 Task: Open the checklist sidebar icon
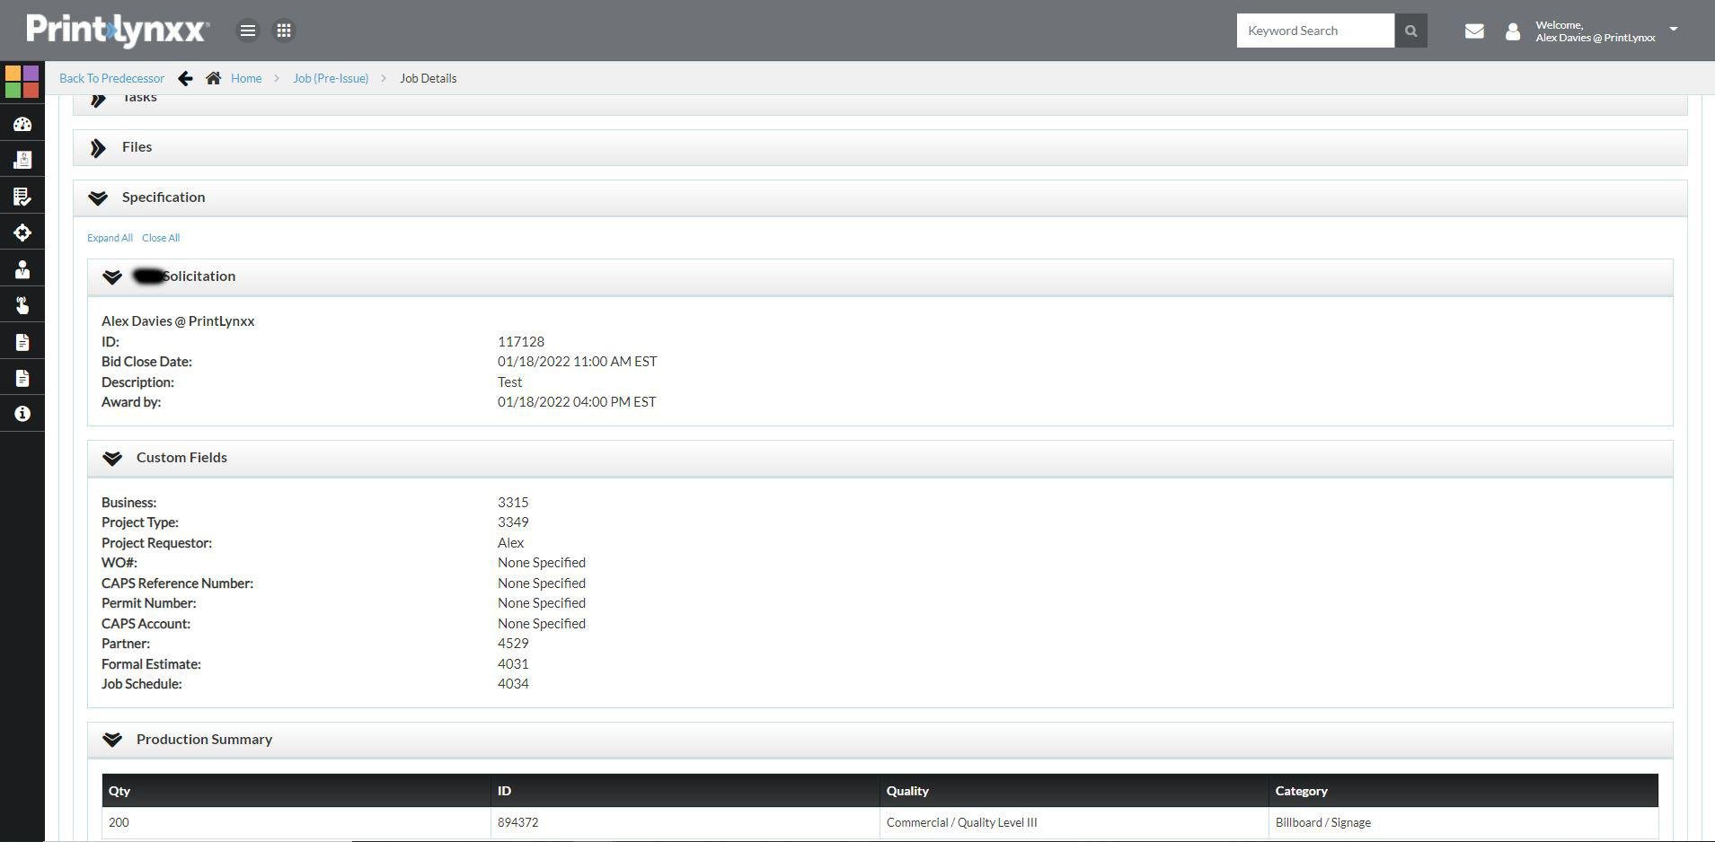point(22,197)
